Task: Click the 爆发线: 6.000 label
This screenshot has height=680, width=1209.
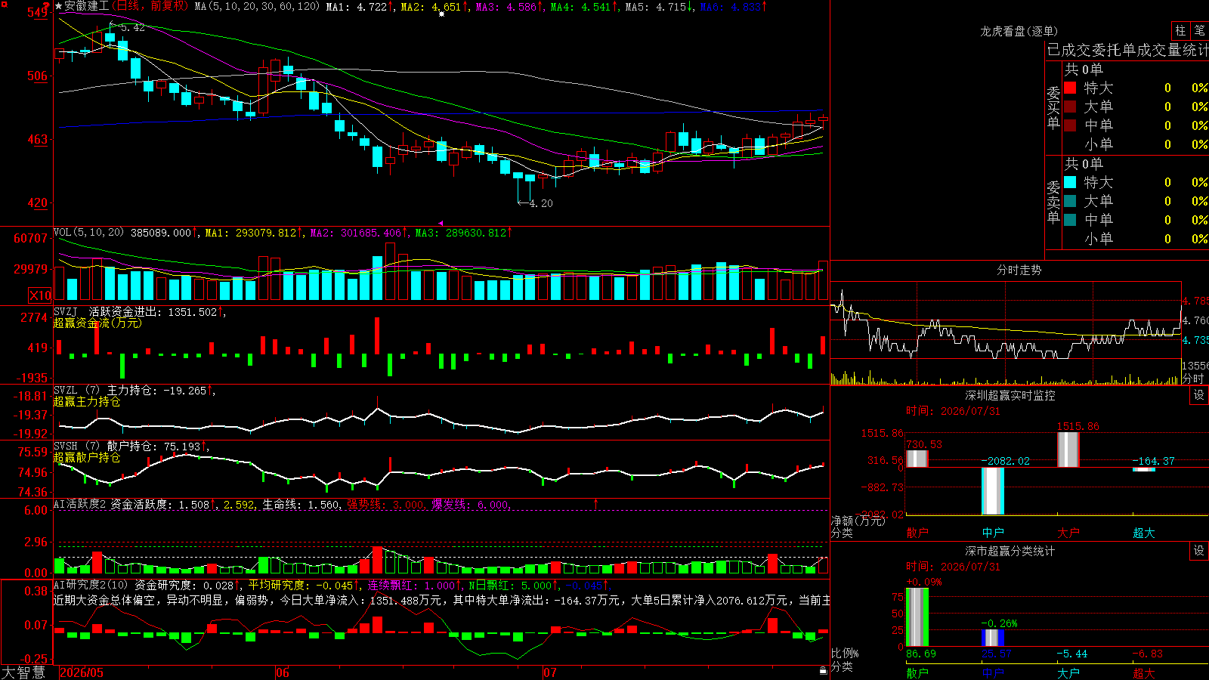Action: pos(471,504)
